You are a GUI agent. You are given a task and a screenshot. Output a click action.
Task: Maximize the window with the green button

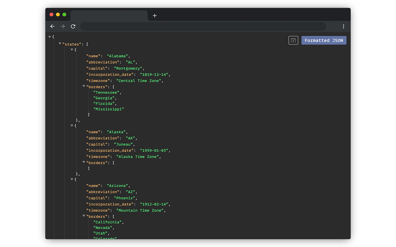(x=64, y=15)
